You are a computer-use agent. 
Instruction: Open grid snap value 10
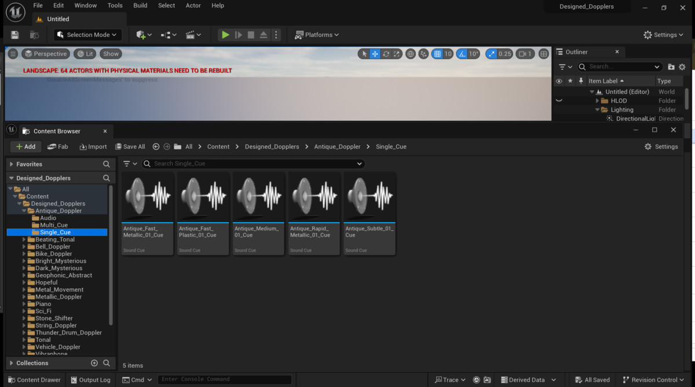(x=448, y=54)
